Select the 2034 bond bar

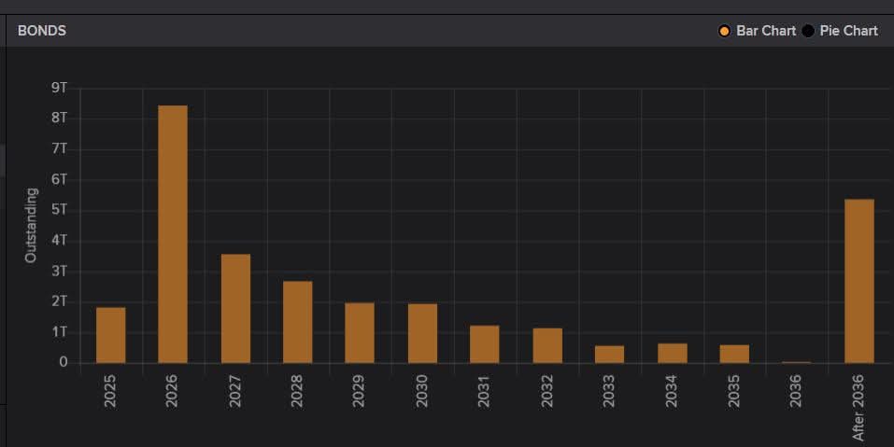coord(672,354)
